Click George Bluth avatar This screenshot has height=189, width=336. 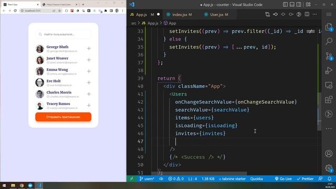pyautogui.click(x=40, y=49)
